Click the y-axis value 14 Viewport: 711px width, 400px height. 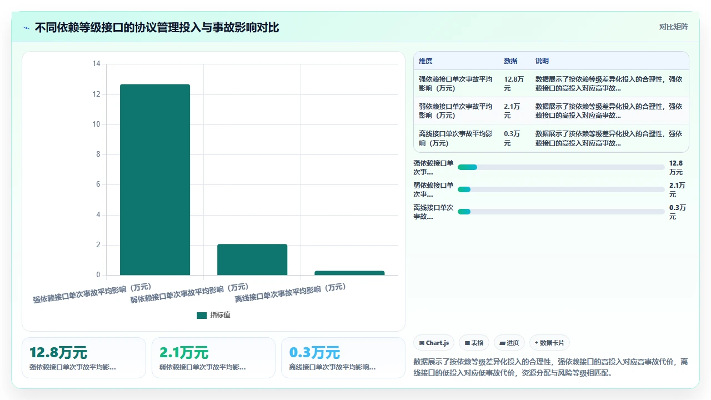[96, 64]
